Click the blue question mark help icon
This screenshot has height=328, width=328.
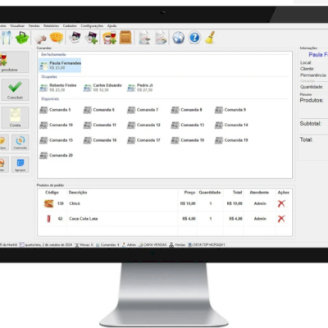coord(194,38)
